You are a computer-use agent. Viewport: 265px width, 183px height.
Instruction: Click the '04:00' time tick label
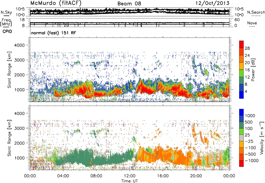63,176
